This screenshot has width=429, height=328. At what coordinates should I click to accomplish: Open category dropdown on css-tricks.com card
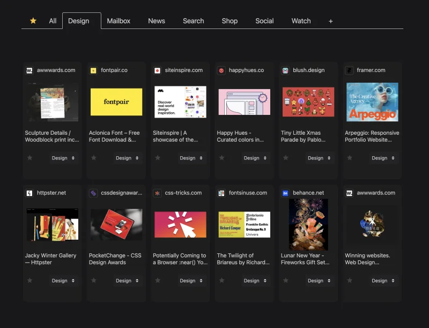(192, 281)
